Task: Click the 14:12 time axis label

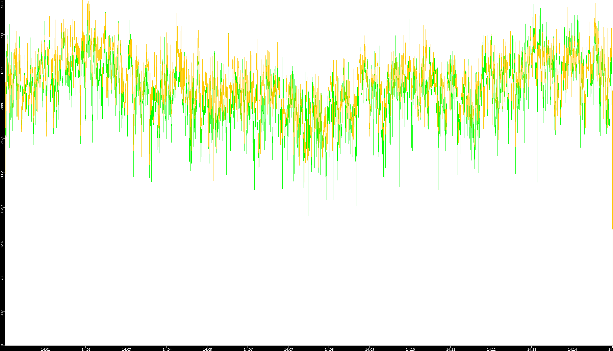Action: coord(491,349)
